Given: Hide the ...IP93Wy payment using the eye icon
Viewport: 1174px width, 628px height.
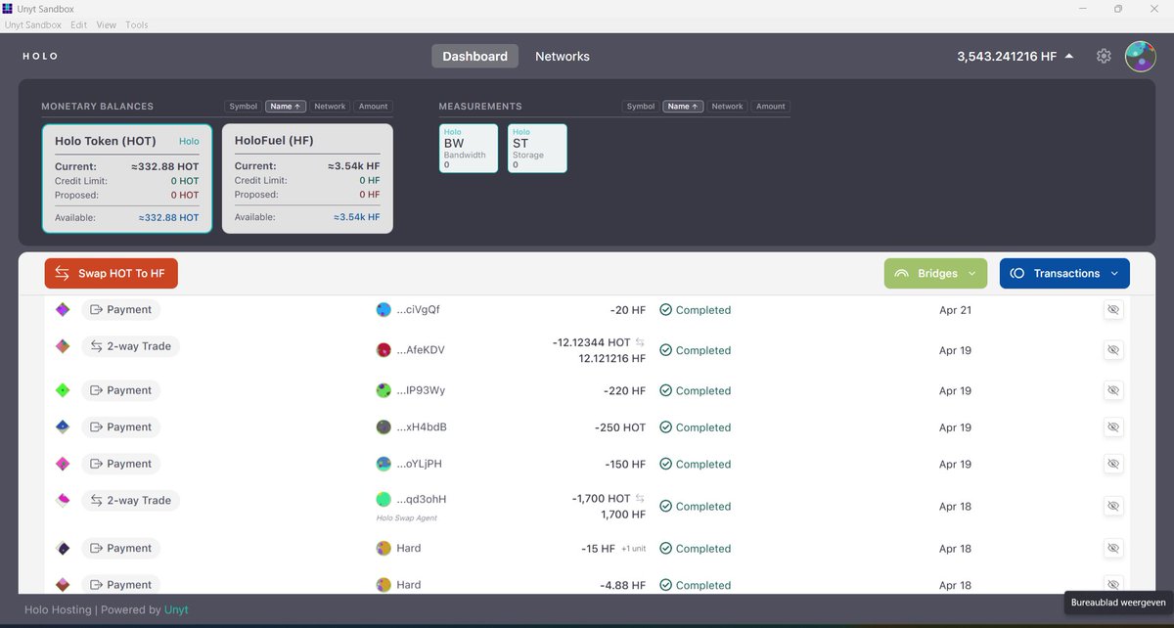Looking at the screenshot, I should pyautogui.click(x=1112, y=390).
